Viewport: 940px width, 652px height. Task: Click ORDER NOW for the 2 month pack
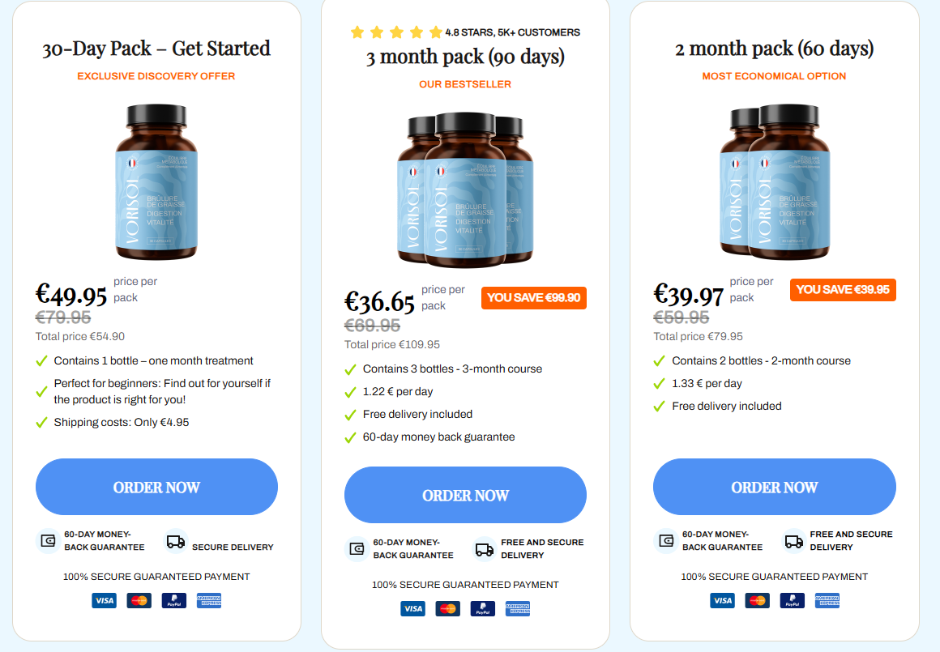click(775, 487)
